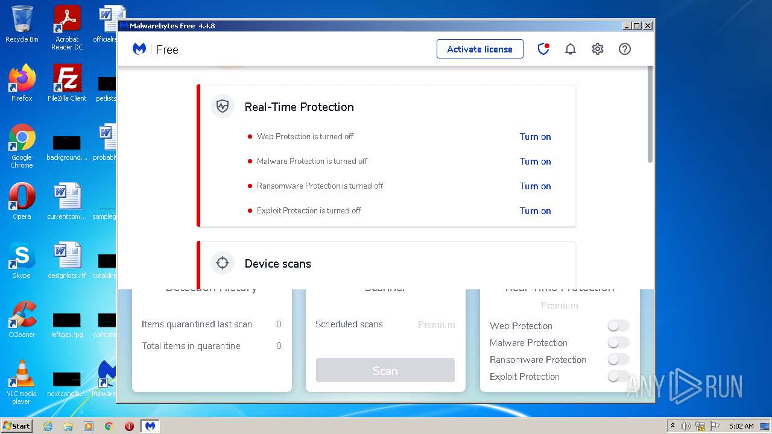Click the network tray icon
The image size is (772, 434).
point(700,426)
